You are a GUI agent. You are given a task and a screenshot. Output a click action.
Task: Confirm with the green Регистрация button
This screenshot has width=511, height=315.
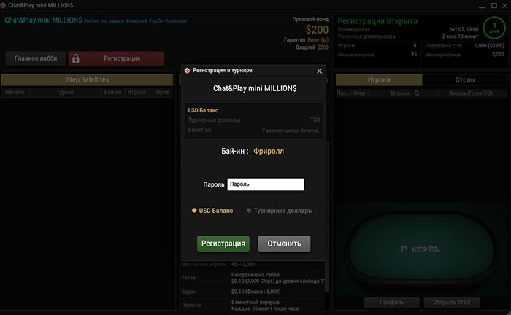click(223, 244)
